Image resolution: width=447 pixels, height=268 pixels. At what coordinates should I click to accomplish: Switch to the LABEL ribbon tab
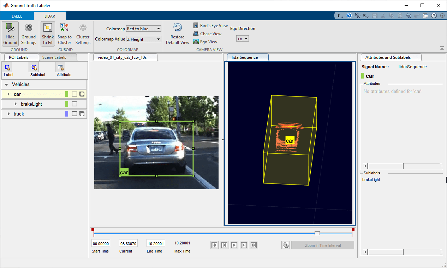click(x=17, y=16)
